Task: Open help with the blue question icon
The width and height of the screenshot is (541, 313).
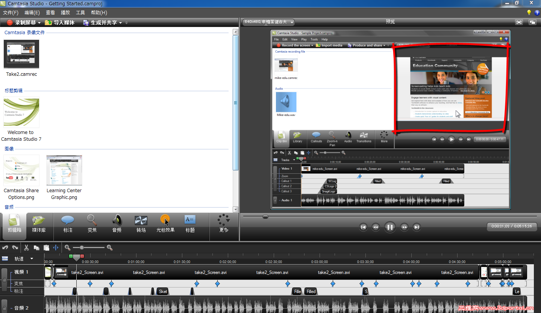Action: click(537, 13)
